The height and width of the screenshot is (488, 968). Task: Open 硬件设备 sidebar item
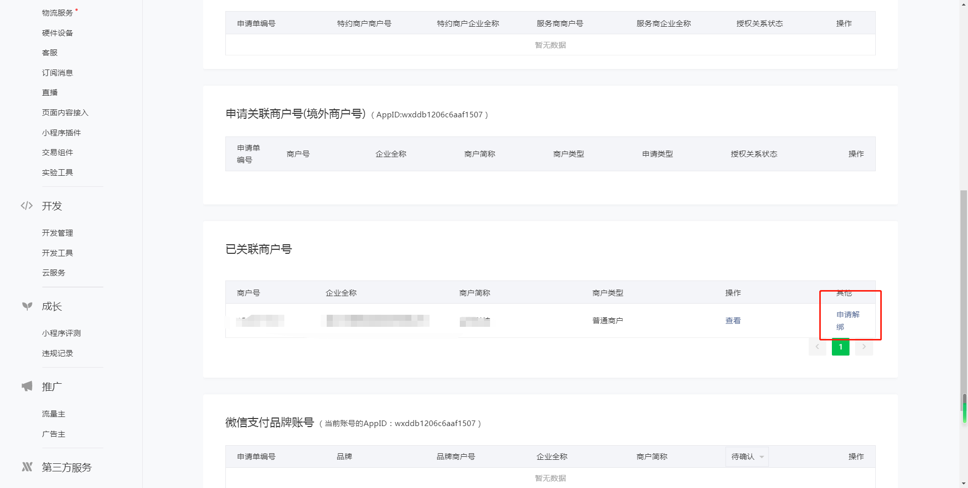[x=57, y=33]
